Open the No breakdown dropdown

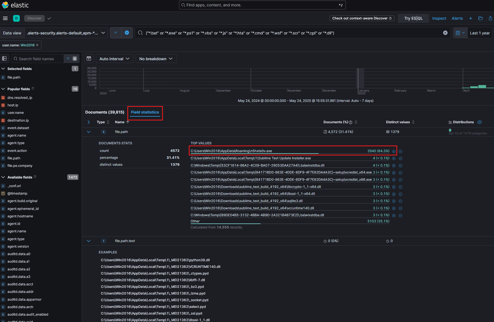coord(156,59)
